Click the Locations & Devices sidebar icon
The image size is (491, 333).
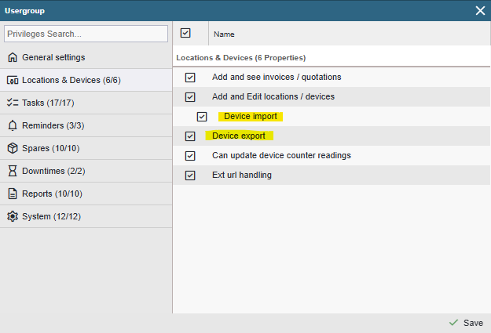click(13, 80)
